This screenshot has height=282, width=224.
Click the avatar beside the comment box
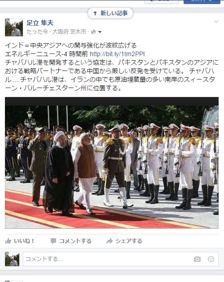tap(12, 259)
